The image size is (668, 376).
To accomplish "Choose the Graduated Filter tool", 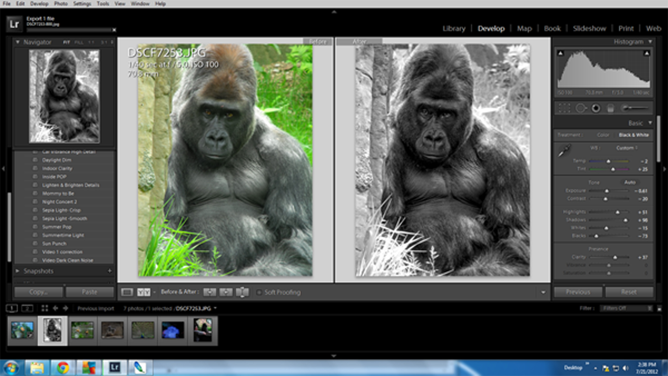I will coord(611,108).
